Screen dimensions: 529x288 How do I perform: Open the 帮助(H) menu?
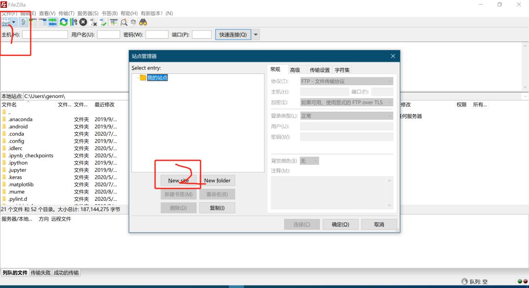click(129, 13)
